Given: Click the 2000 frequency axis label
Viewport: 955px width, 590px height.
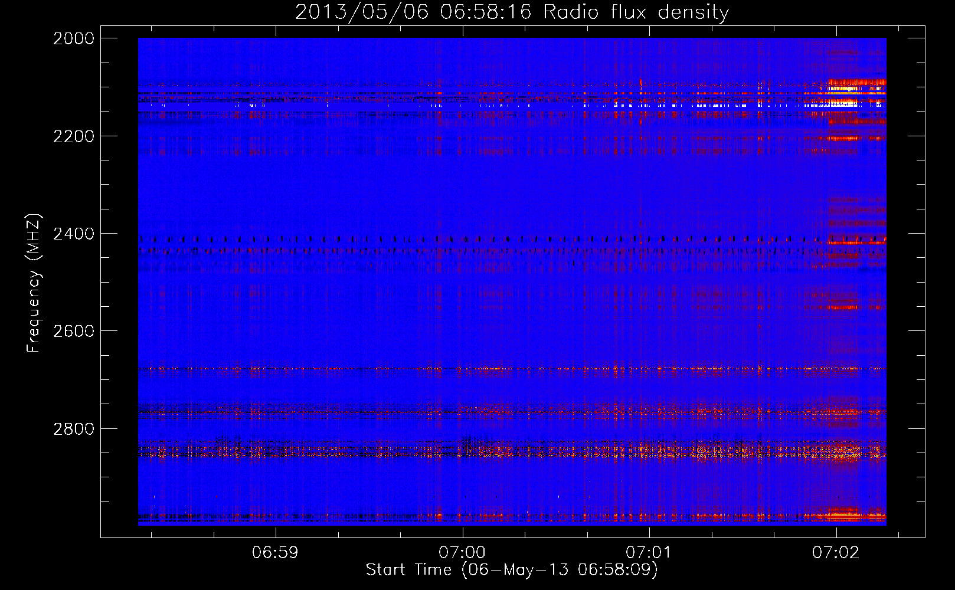Looking at the screenshot, I should tap(74, 38).
